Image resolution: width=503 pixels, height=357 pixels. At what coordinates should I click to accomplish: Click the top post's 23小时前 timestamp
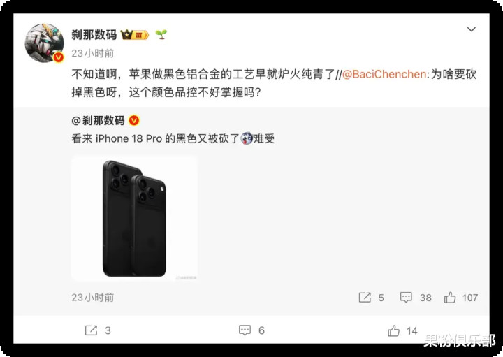[x=93, y=53]
